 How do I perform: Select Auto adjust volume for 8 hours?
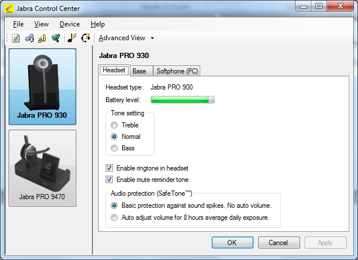[x=190, y=218]
